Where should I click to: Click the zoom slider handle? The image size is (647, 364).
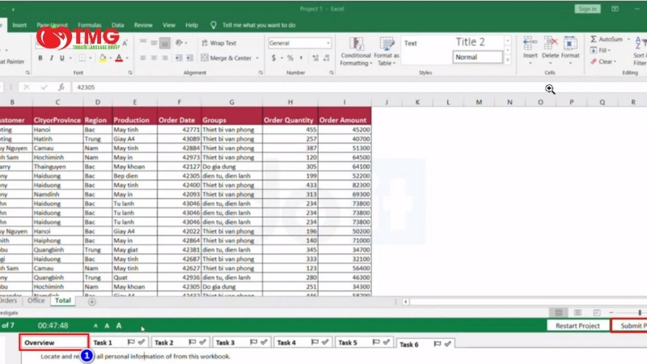640,312
